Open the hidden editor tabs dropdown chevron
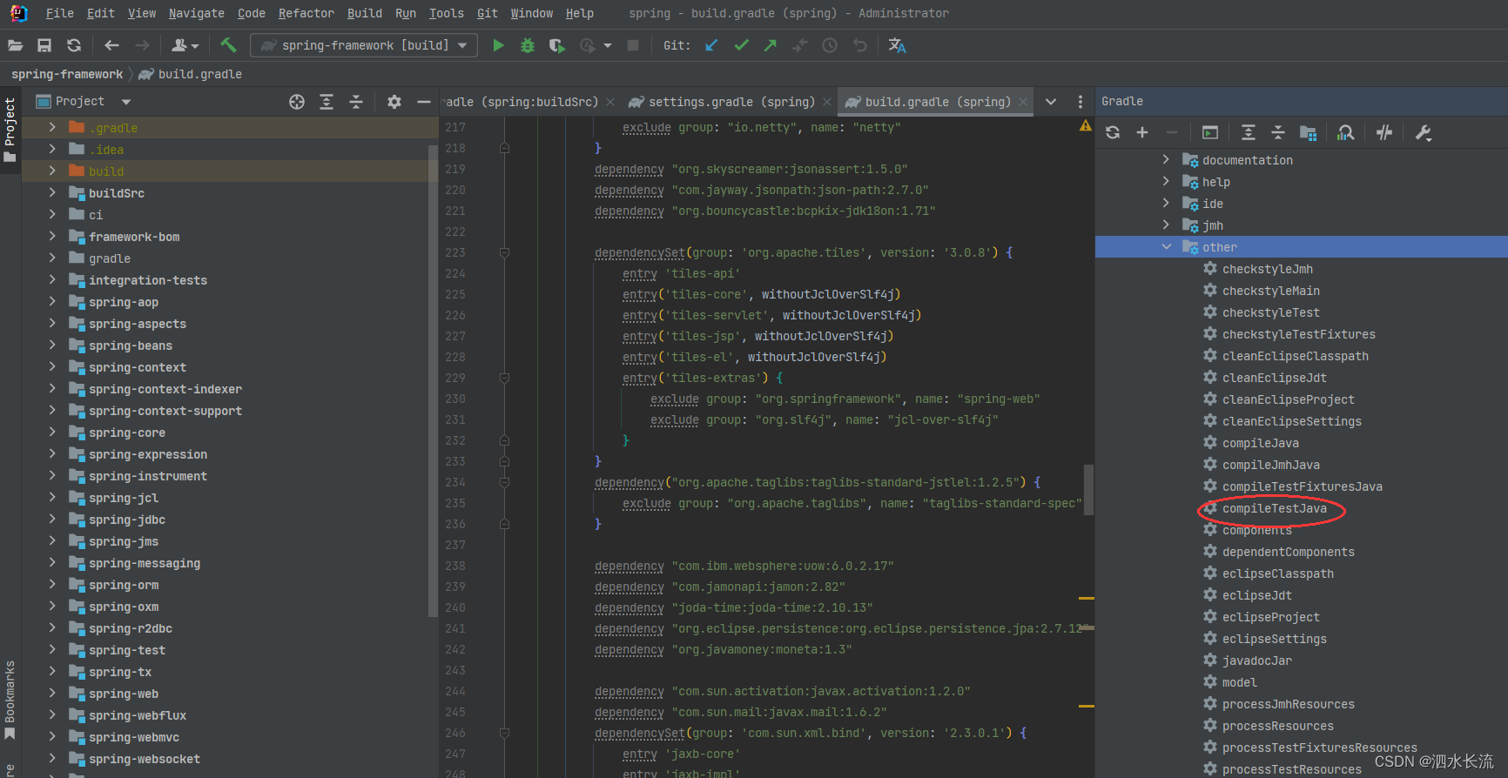The image size is (1508, 778). (x=1051, y=102)
